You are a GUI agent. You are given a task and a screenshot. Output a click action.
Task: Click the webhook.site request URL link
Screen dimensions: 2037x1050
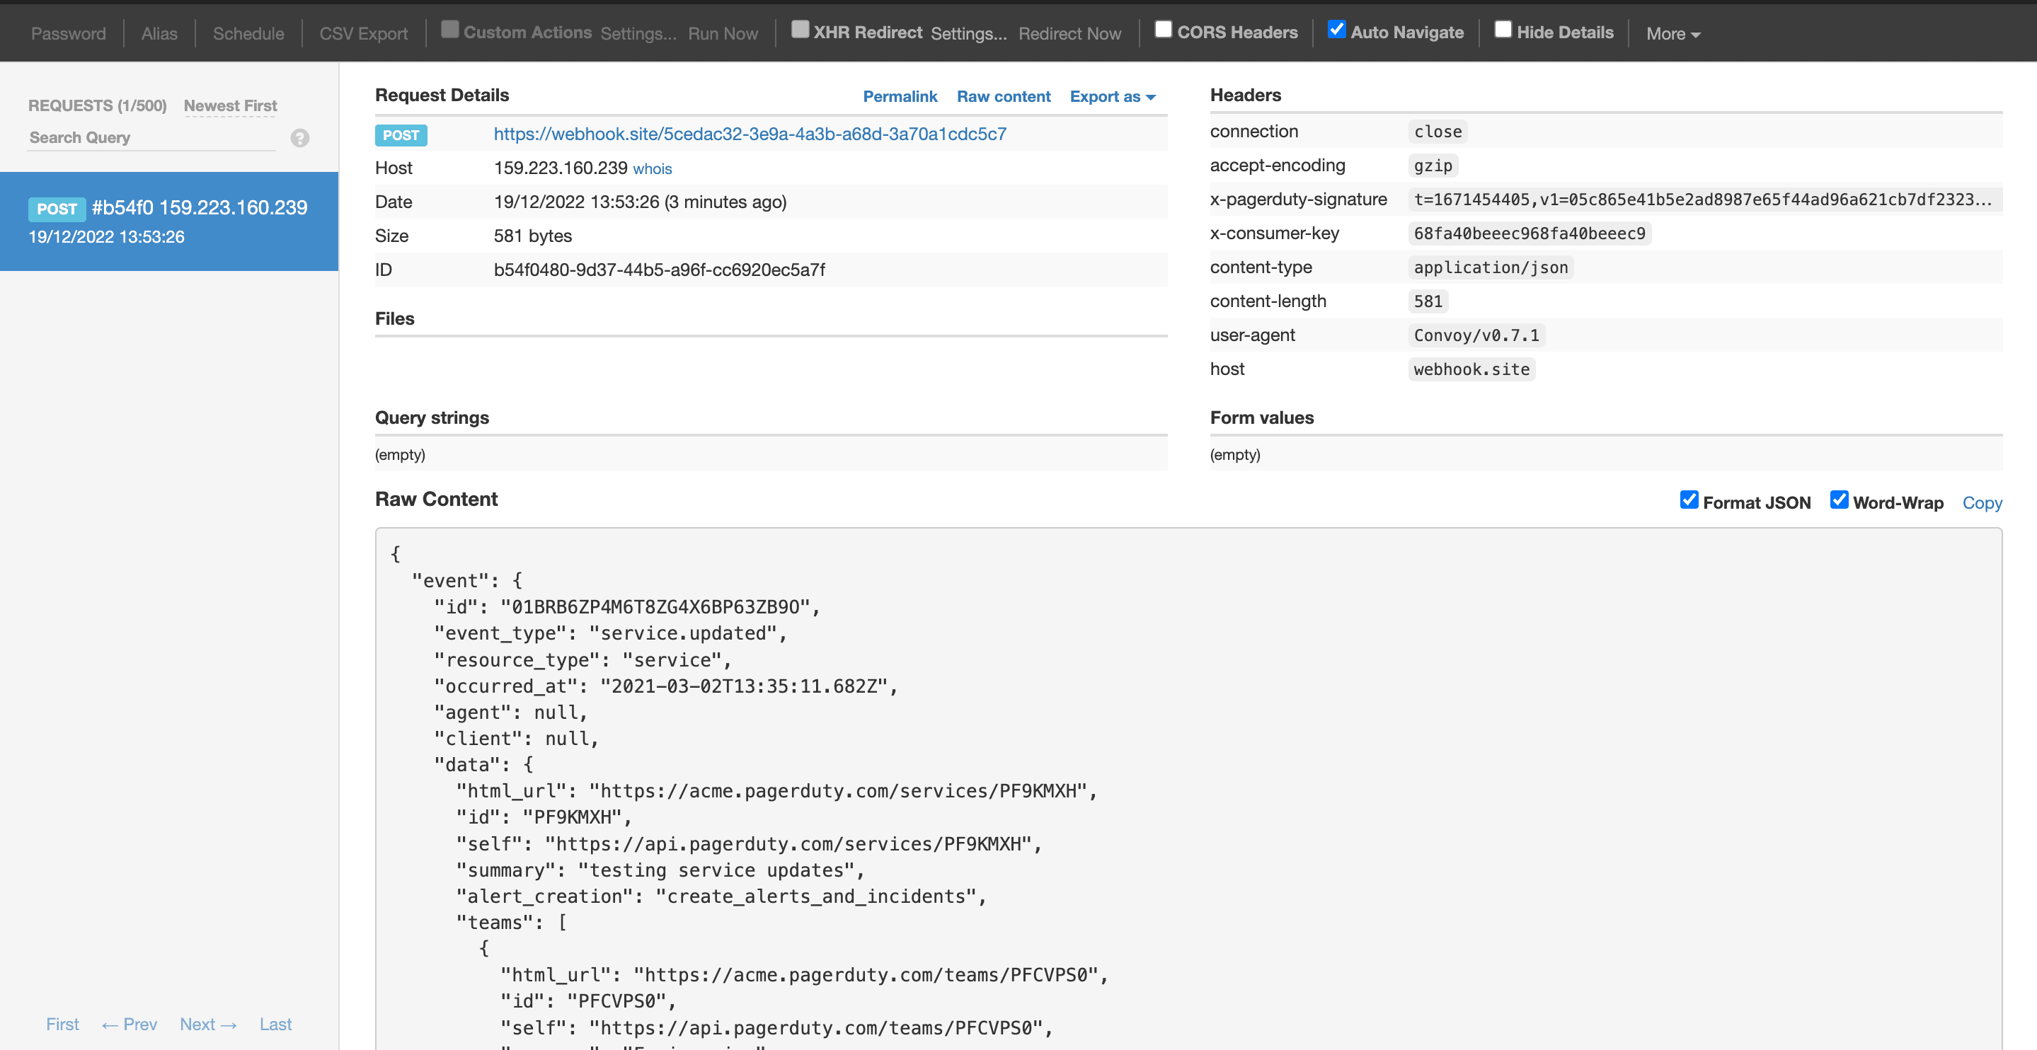click(x=750, y=134)
